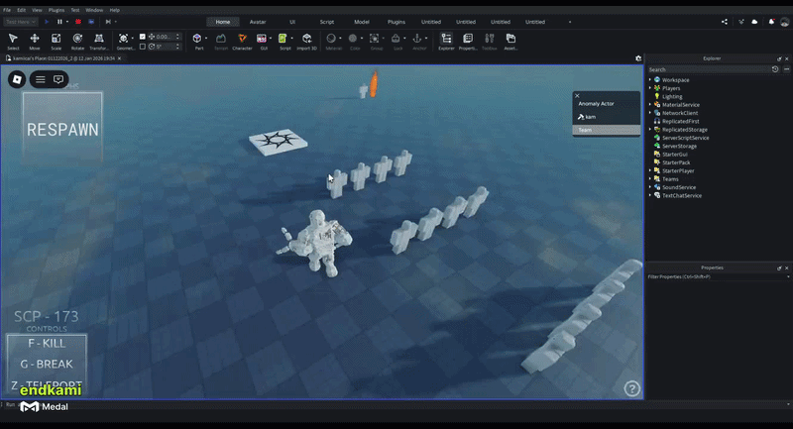Pause the running test
This screenshot has width=793, height=429.
click(59, 22)
